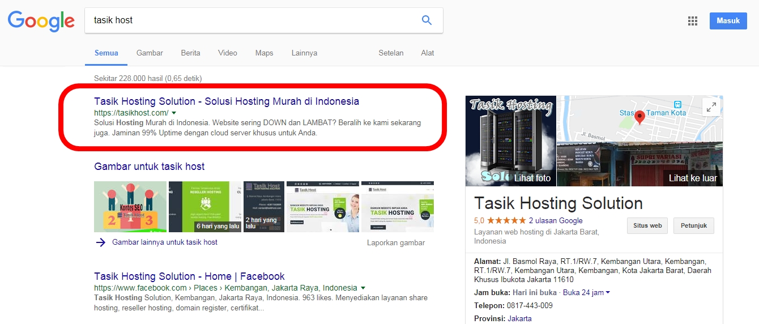759x324 pixels.
Task: Open the Facebook Home result link
Action: coord(189,276)
